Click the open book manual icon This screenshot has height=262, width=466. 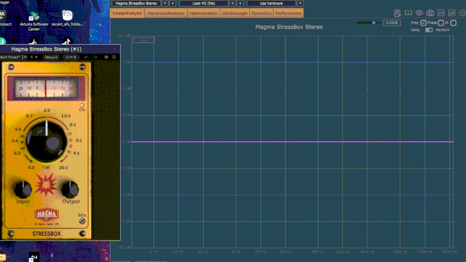point(409,13)
